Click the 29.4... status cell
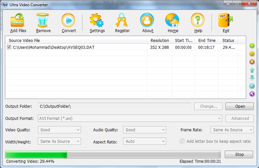The height and width of the screenshot is (168, 259). pyautogui.click(x=229, y=47)
